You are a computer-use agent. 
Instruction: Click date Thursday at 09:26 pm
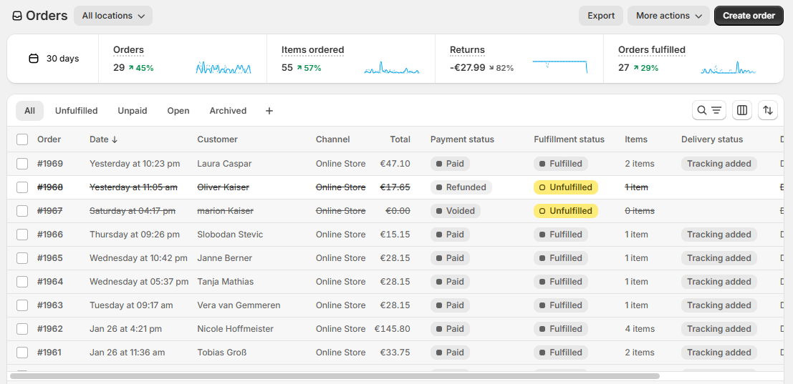pyautogui.click(x=135, y=235)
